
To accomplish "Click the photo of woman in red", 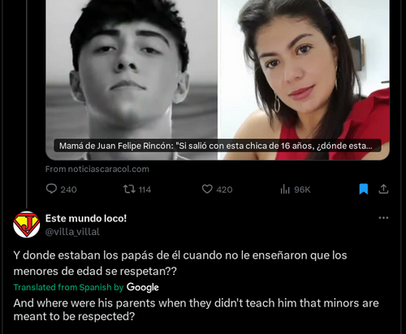I will click(304, 79).
